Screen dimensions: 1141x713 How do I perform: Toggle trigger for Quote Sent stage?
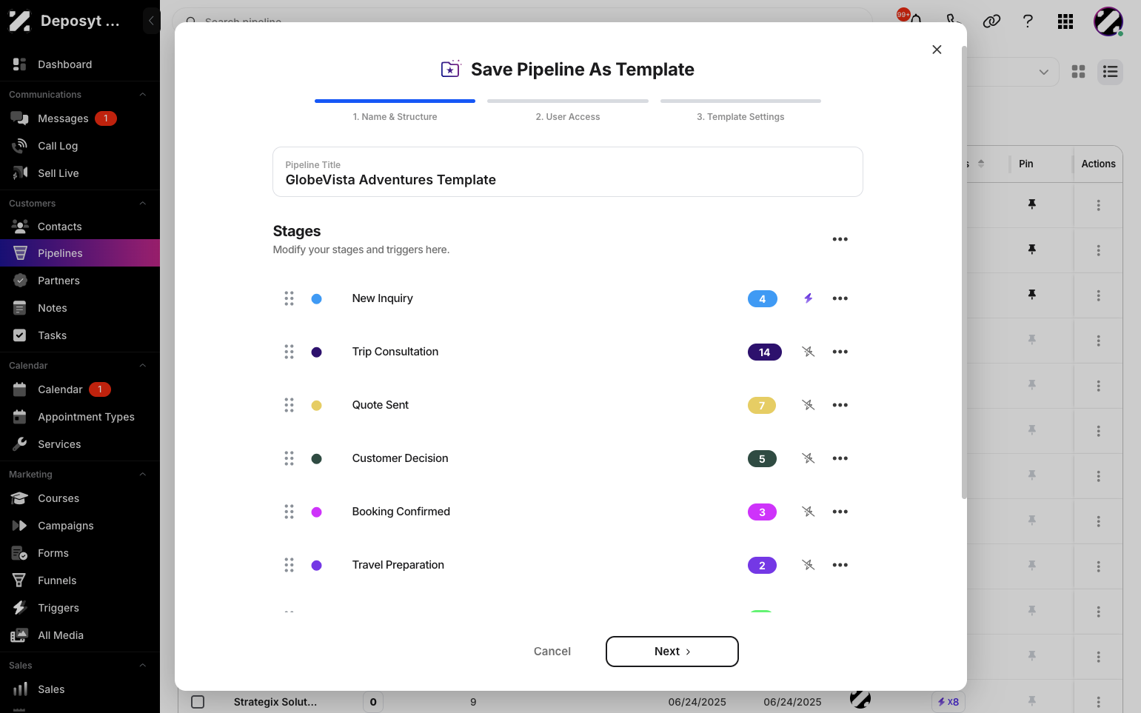809,405
